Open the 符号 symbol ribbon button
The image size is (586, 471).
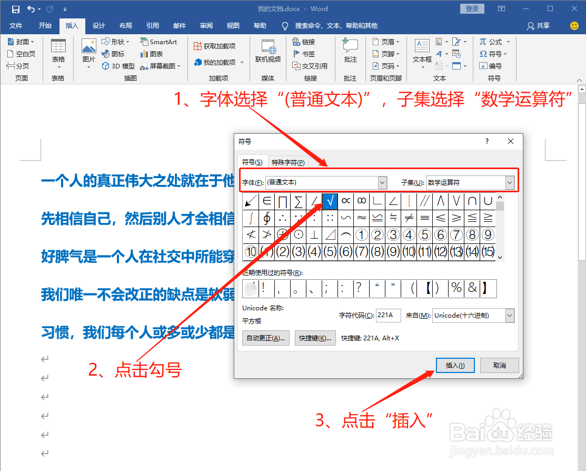click(x=493, y=54)
